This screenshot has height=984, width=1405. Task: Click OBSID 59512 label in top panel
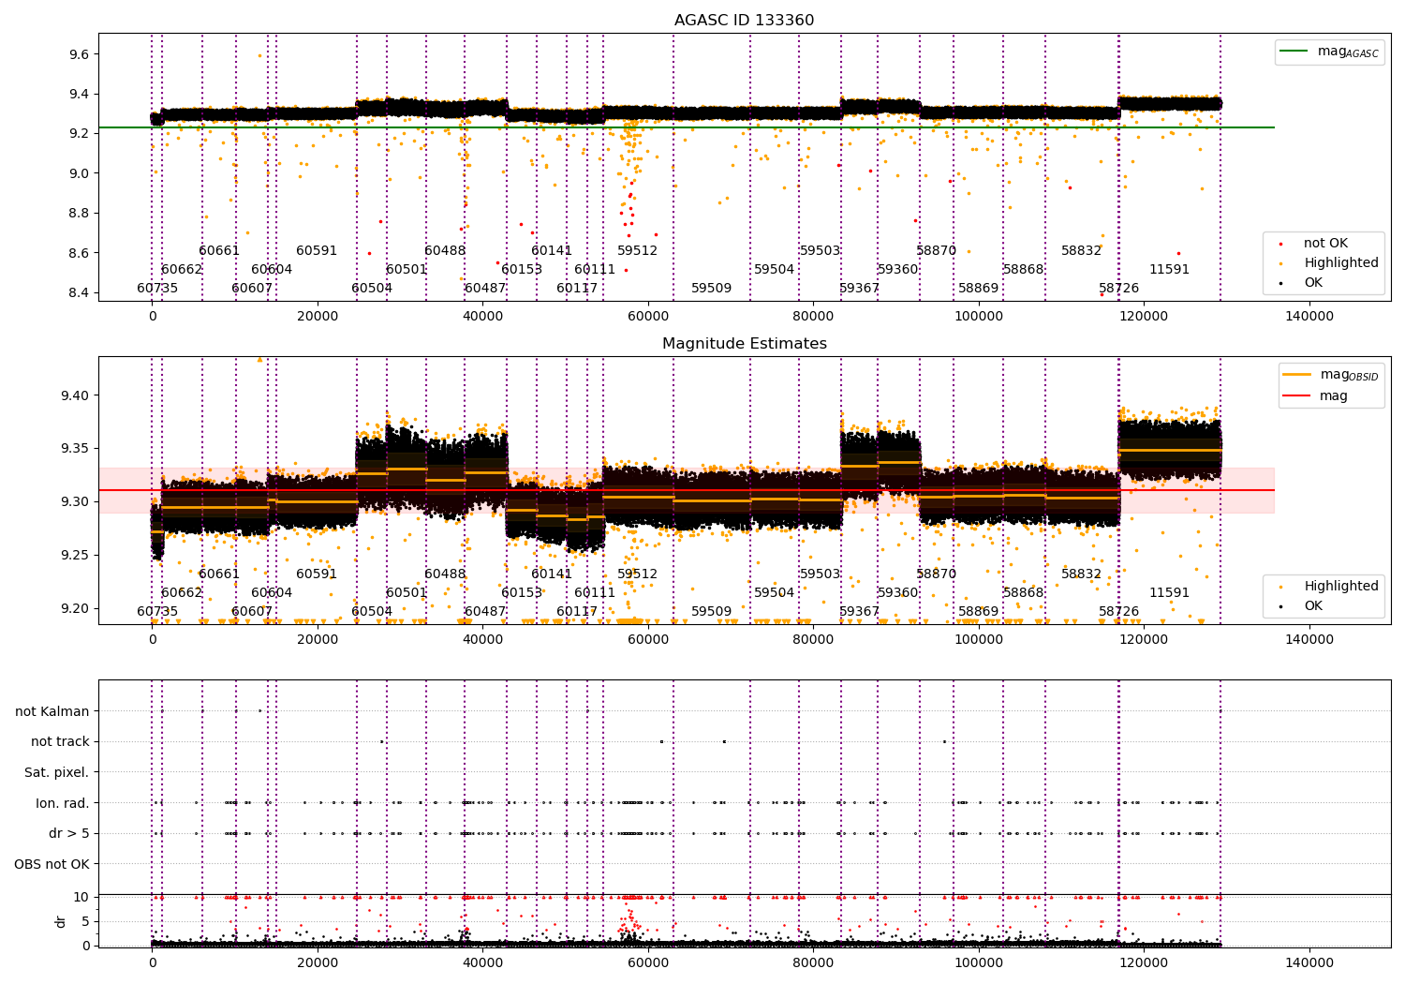(x=637, y=250)
